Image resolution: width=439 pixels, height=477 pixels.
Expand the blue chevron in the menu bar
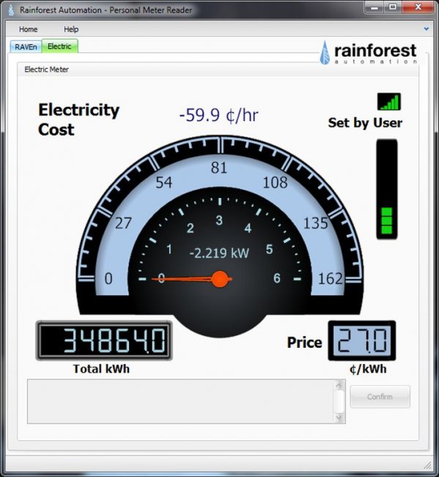(x=427, y=29)
